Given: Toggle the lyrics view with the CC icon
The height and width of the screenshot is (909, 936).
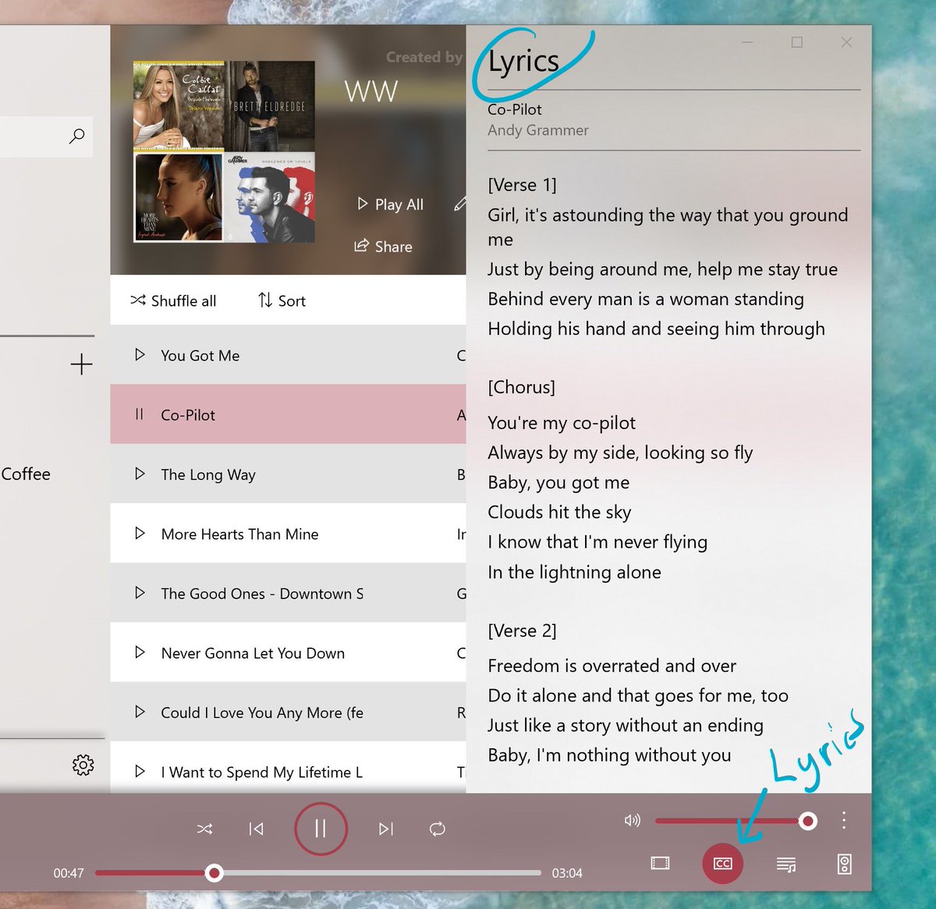Looking at the screenshot, I should pos(722,863).
